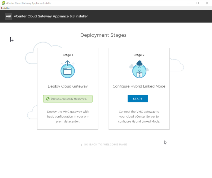
Task: Click the 'Stage 1' label
Action: pyautogui.click(x=68, y=55)
